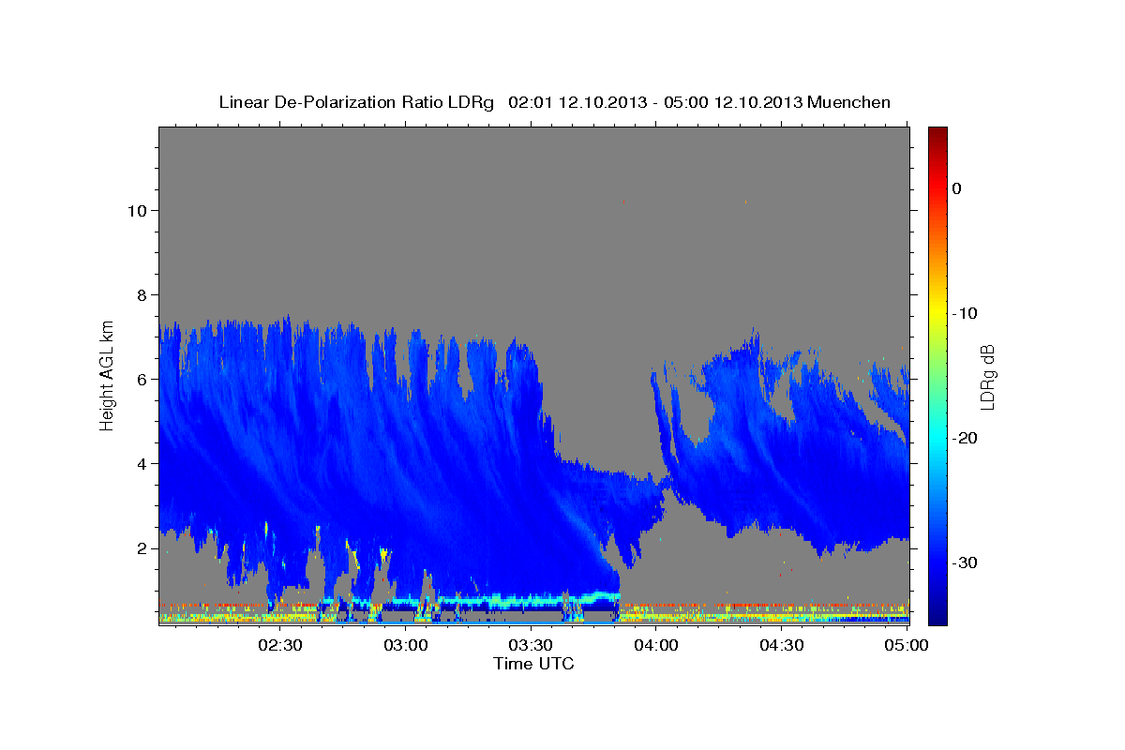Click the 05:00 time tick label
The height and width of the screenshot is (750, 1125).
click(x=907, y=645)
